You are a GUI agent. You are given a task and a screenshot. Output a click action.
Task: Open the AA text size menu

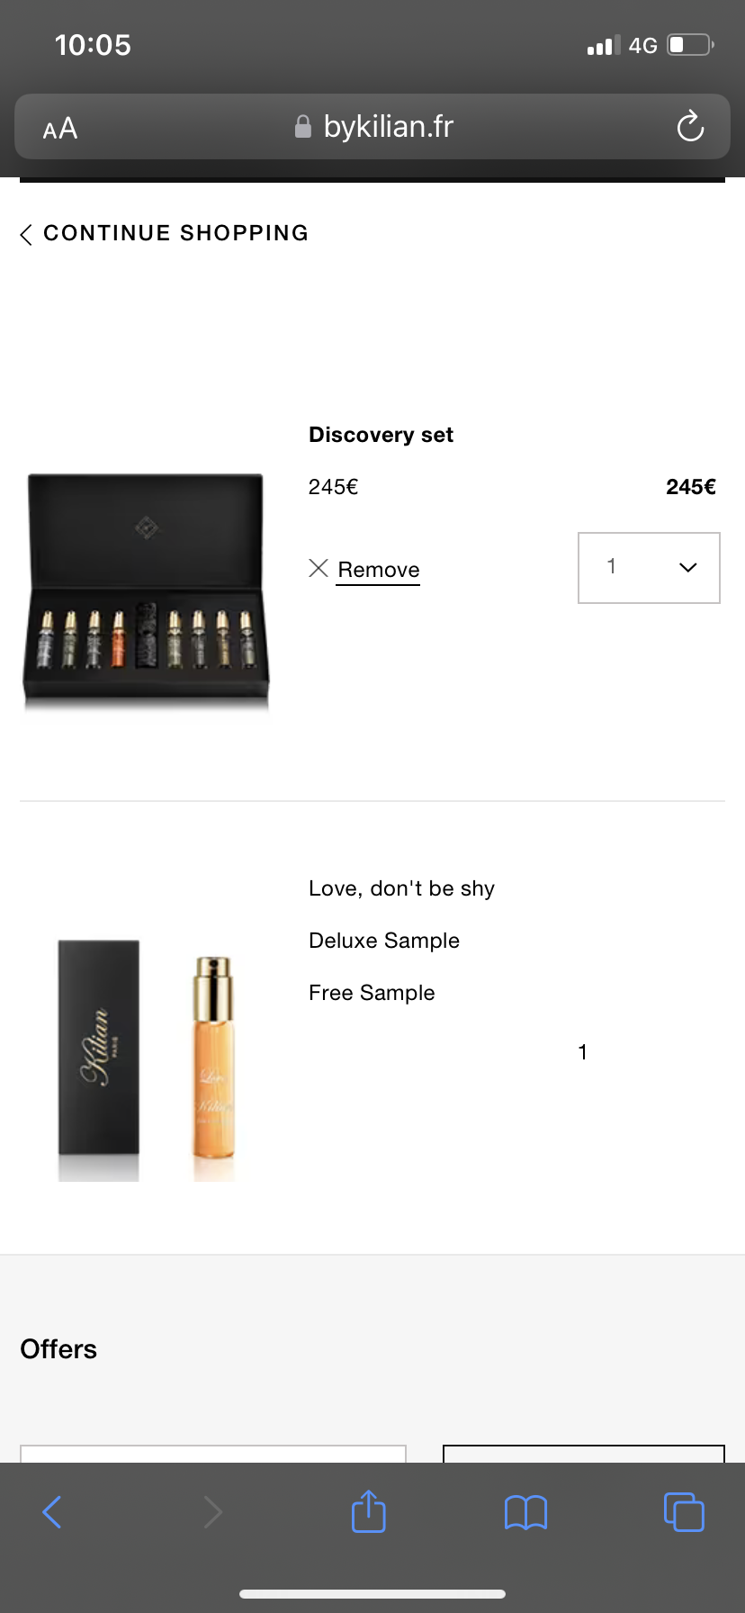tap(60, 129)
